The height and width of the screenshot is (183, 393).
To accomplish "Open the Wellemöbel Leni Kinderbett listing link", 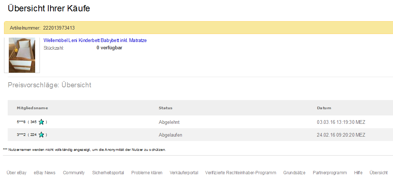I will (x=95, y=40).
